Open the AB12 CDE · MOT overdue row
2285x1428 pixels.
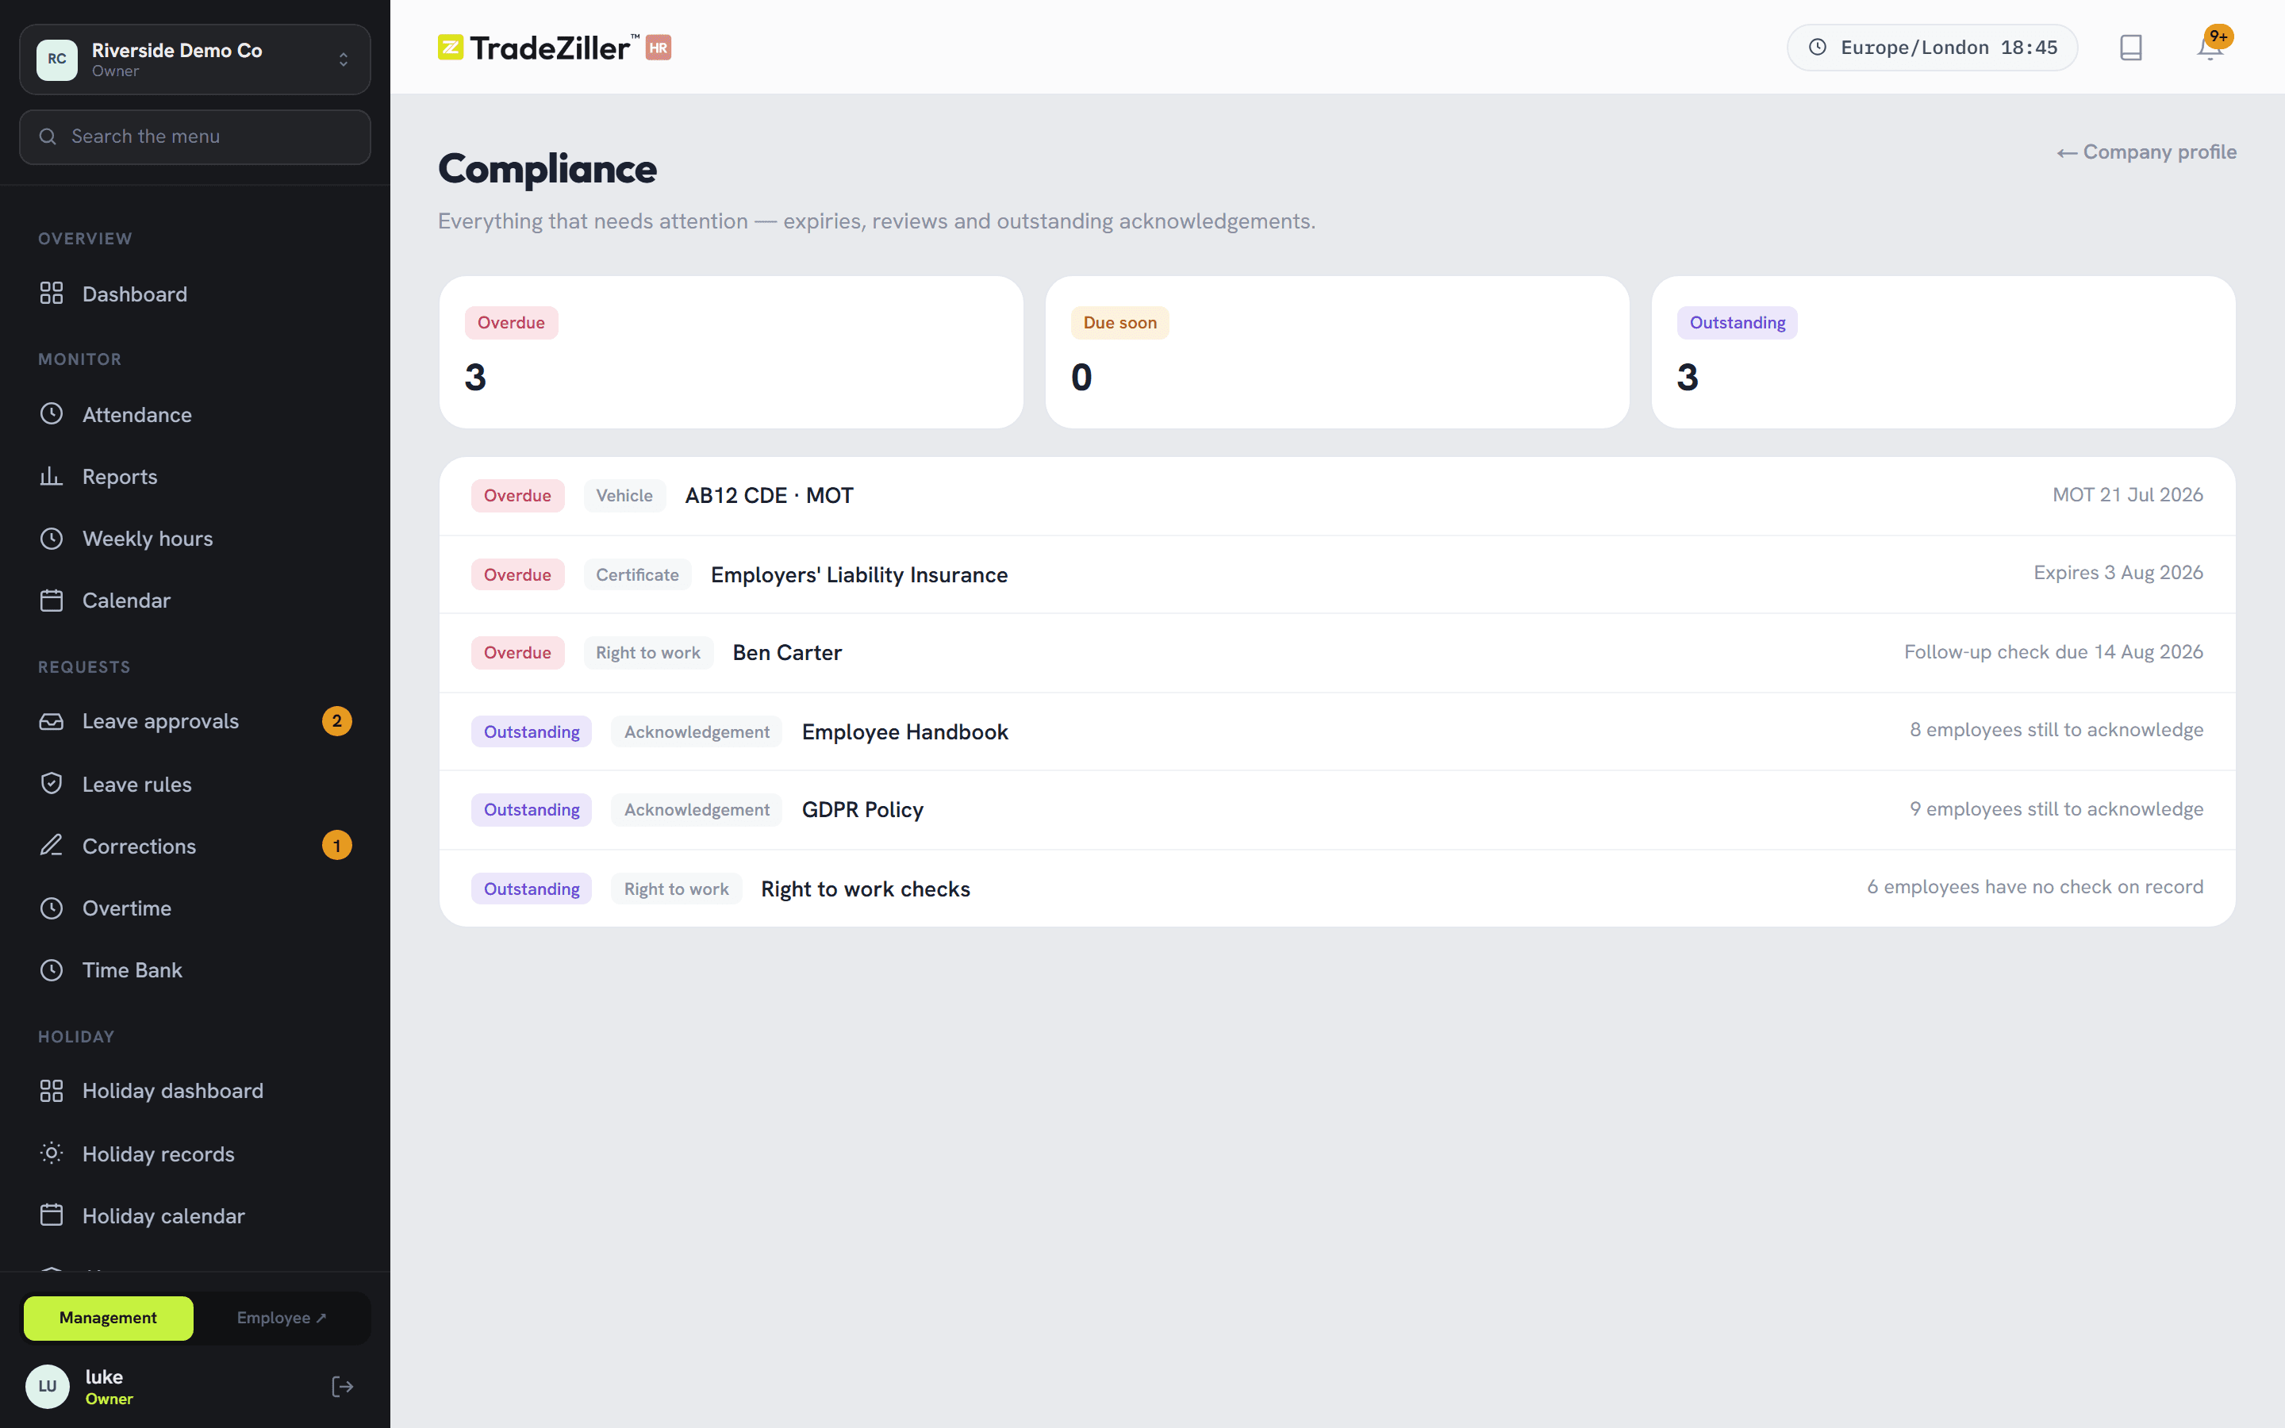tap(1337, 496)
